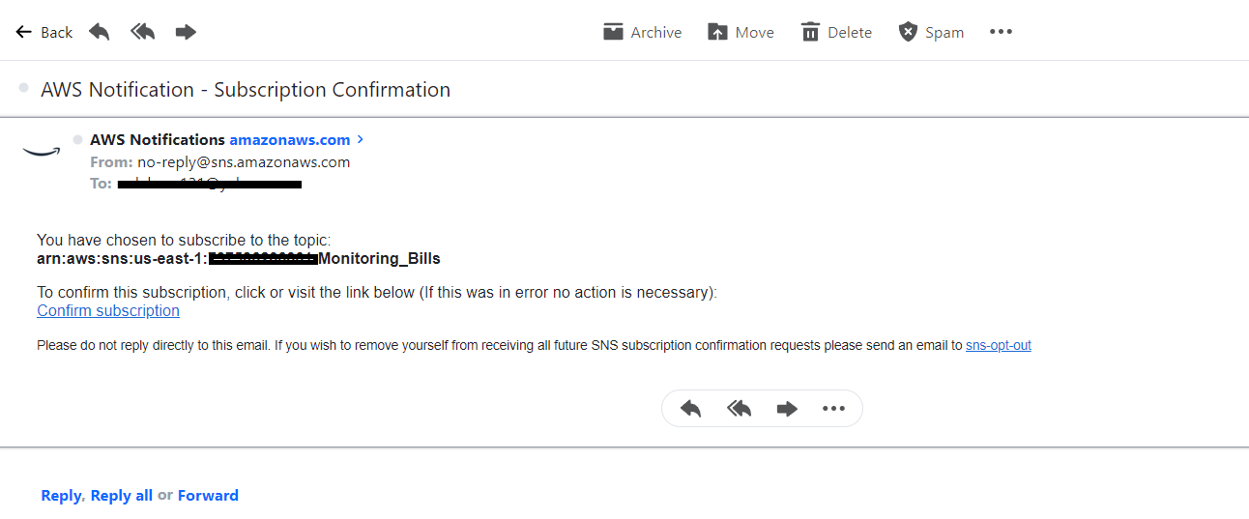Click the sns-opt-out email link
The image size is (1249, 519).
pos(998,345)
